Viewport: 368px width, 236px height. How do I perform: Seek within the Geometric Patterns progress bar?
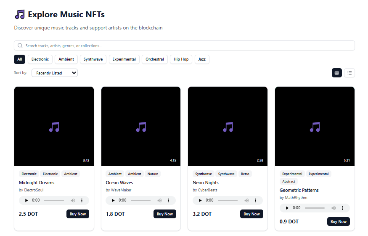[315, 208]
